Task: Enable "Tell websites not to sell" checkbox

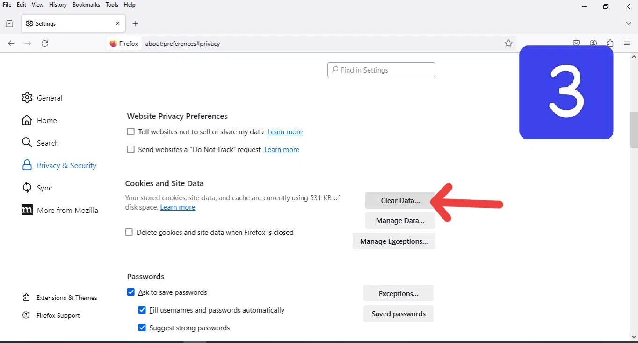Action: (x=131, y=132)
